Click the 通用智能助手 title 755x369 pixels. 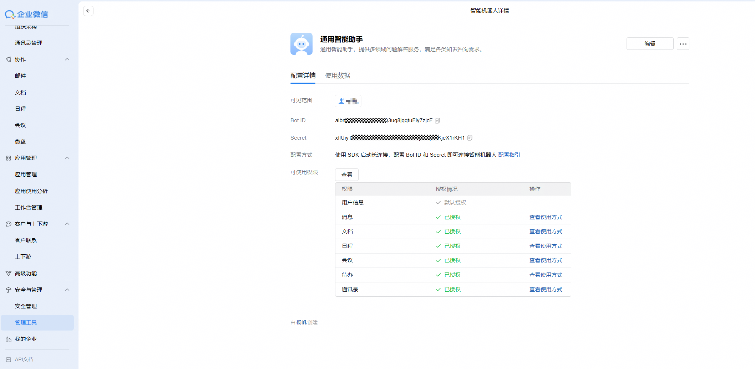[341, 39]
